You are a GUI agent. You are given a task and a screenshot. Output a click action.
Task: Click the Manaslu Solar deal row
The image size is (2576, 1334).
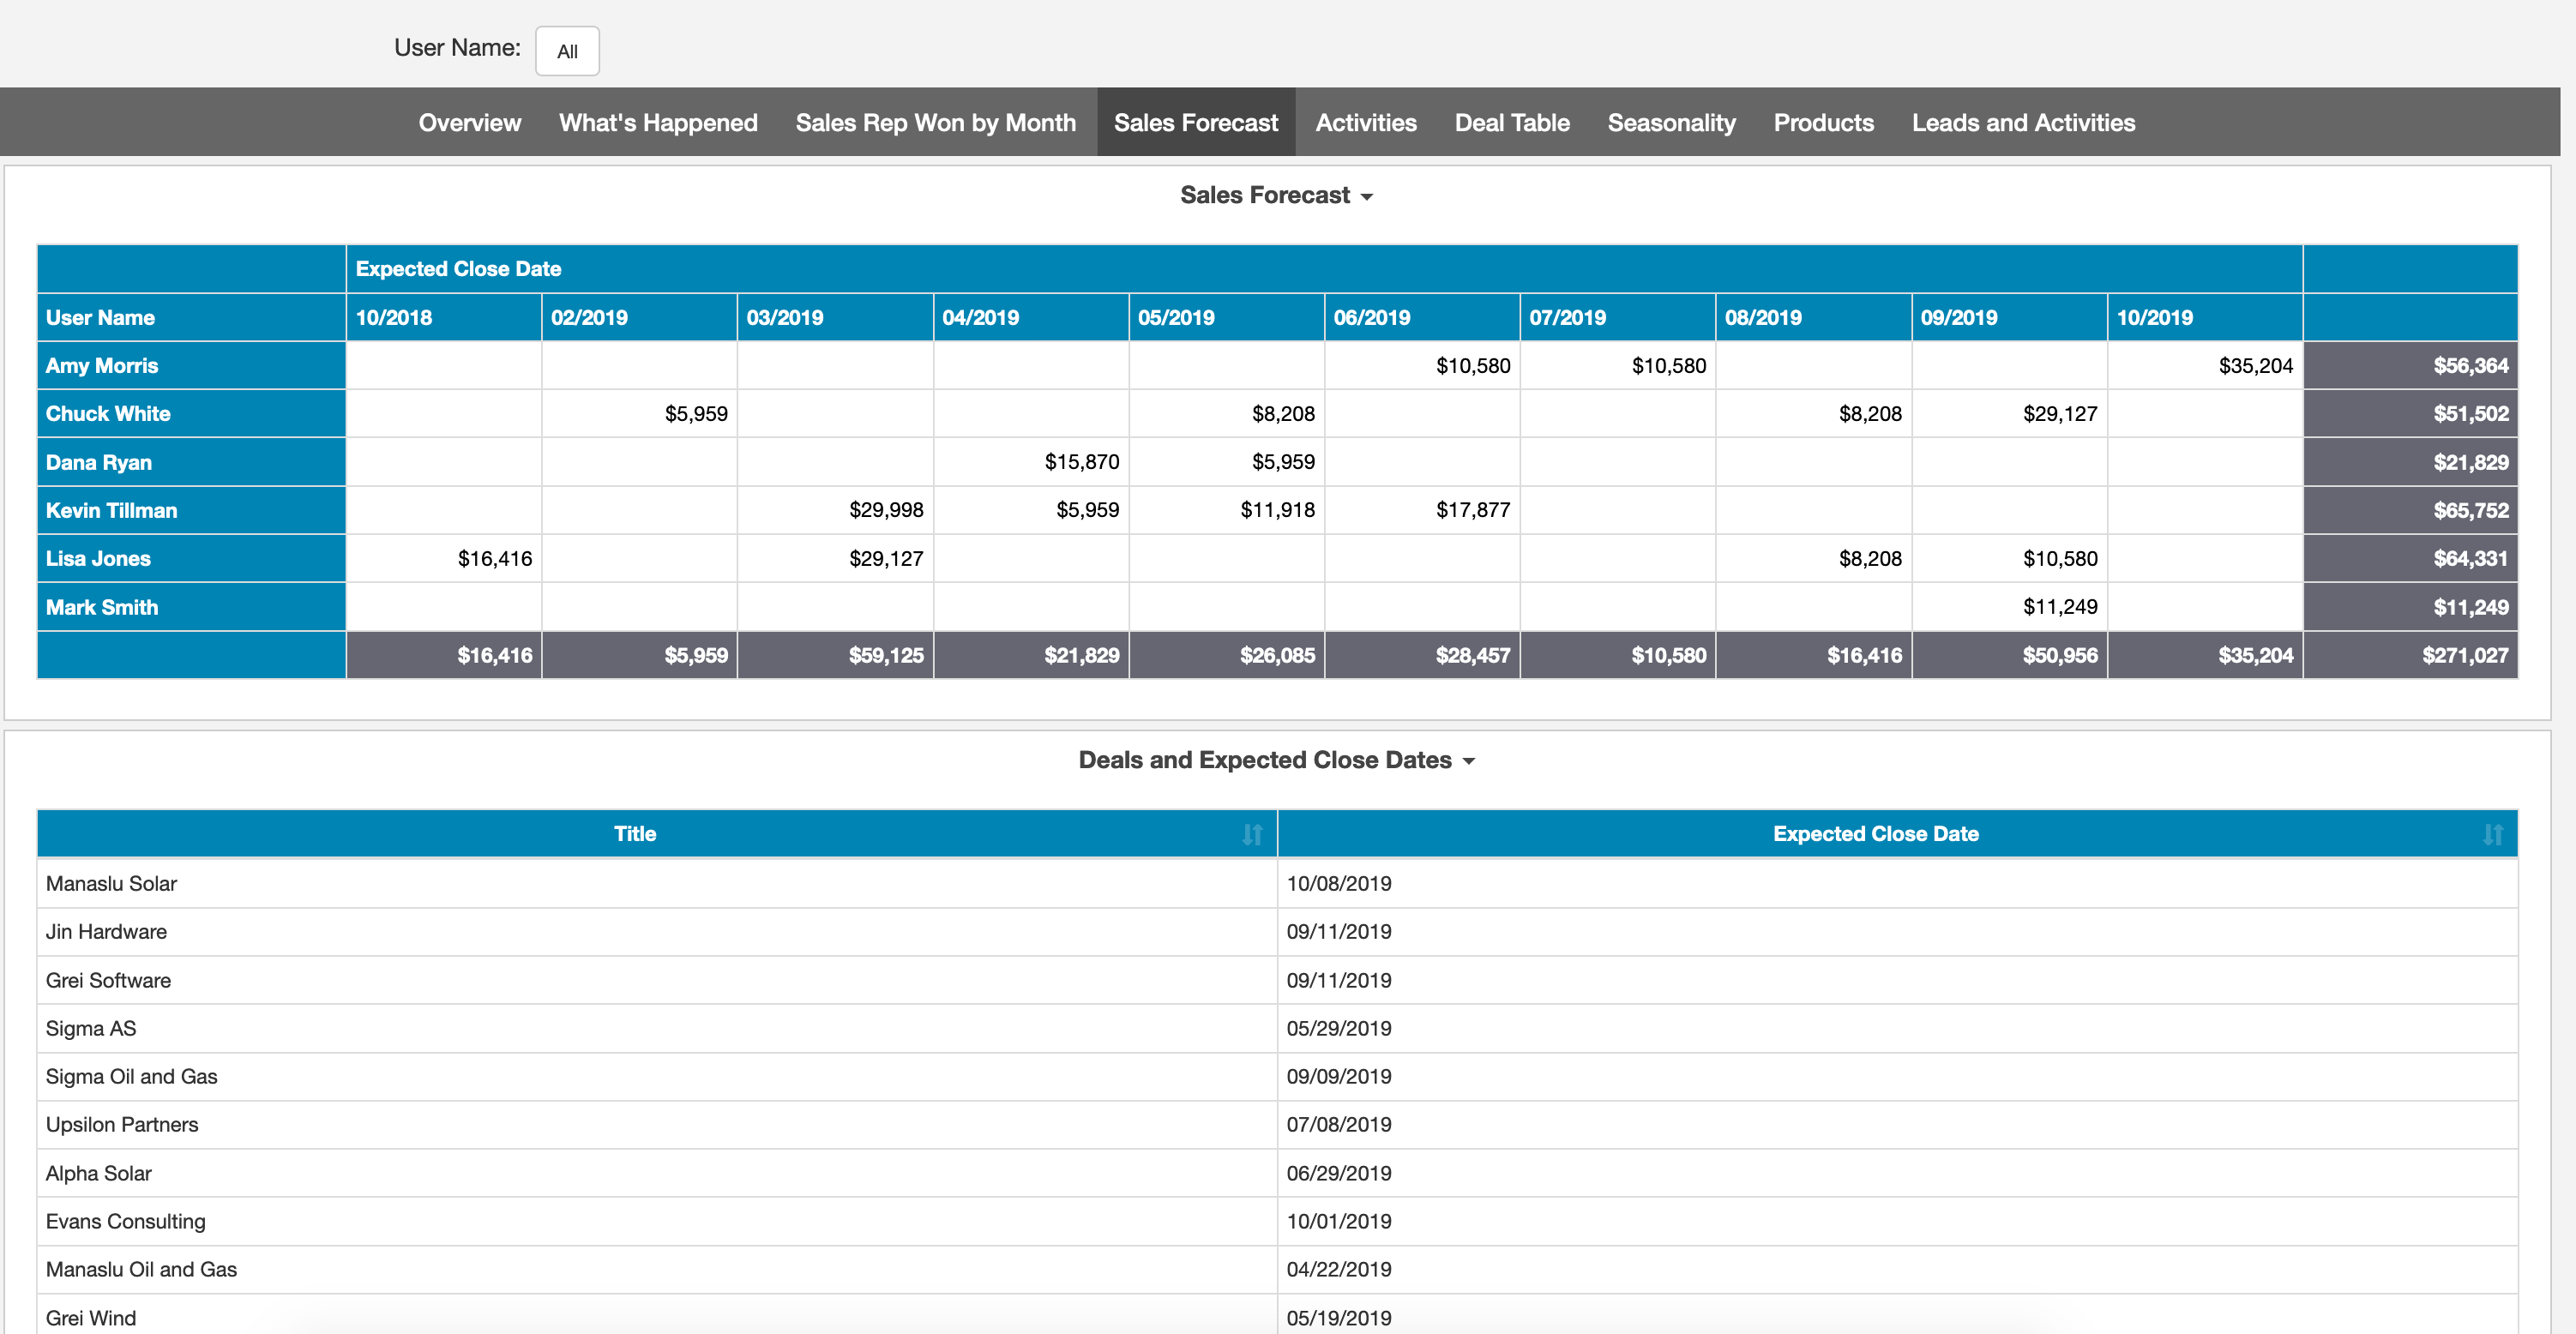click(111, 884)
